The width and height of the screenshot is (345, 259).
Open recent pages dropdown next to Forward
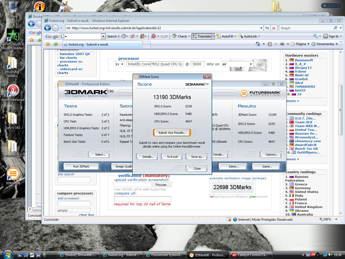(x=61, y=28)
